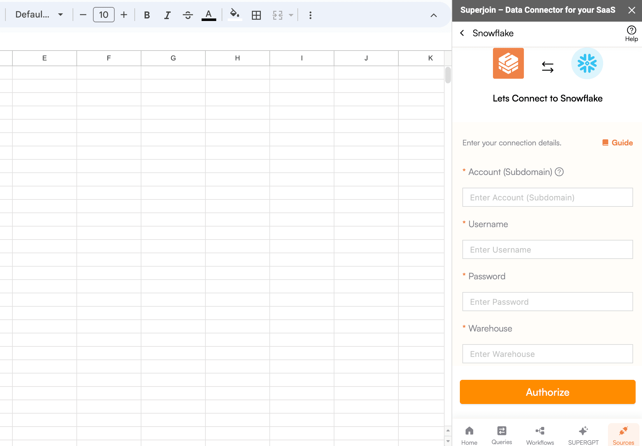Select column E header
Image resolution: width=642 pixels, height=446 pixels.
(x=45, y=58)
